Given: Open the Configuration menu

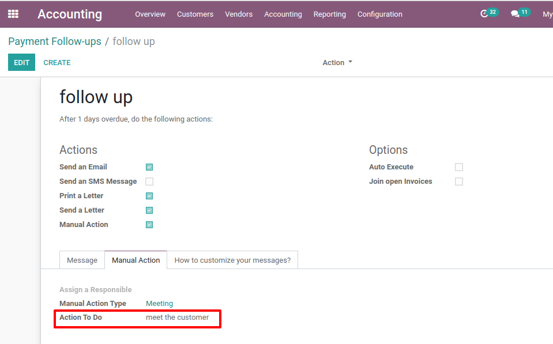Looking at the screenshot, I should (380, 14).
